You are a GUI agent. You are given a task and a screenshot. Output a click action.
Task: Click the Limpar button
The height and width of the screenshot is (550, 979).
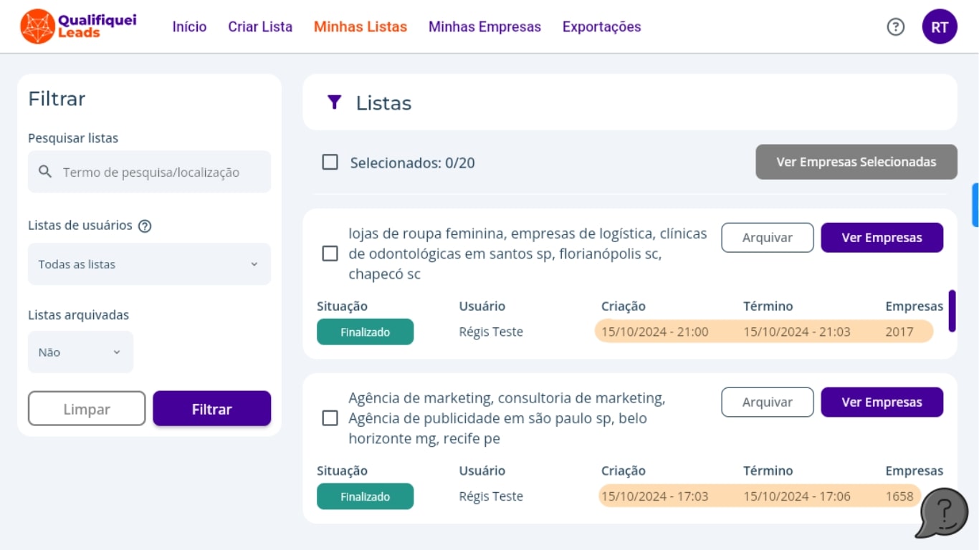click(x=87, y=409)
